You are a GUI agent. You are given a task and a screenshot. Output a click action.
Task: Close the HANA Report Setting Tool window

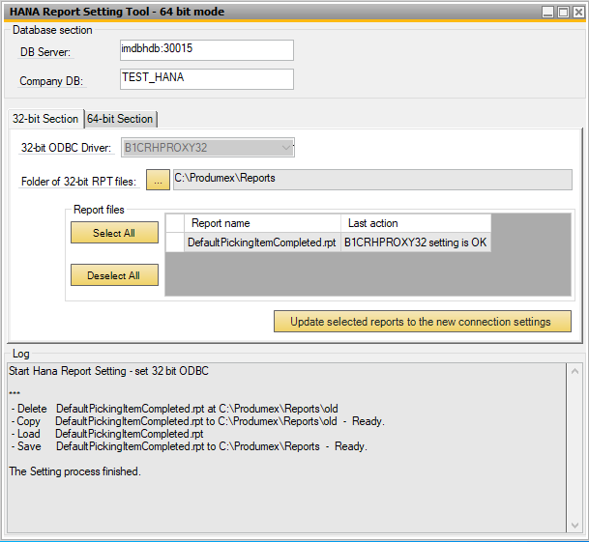click(x=577, y=12)
